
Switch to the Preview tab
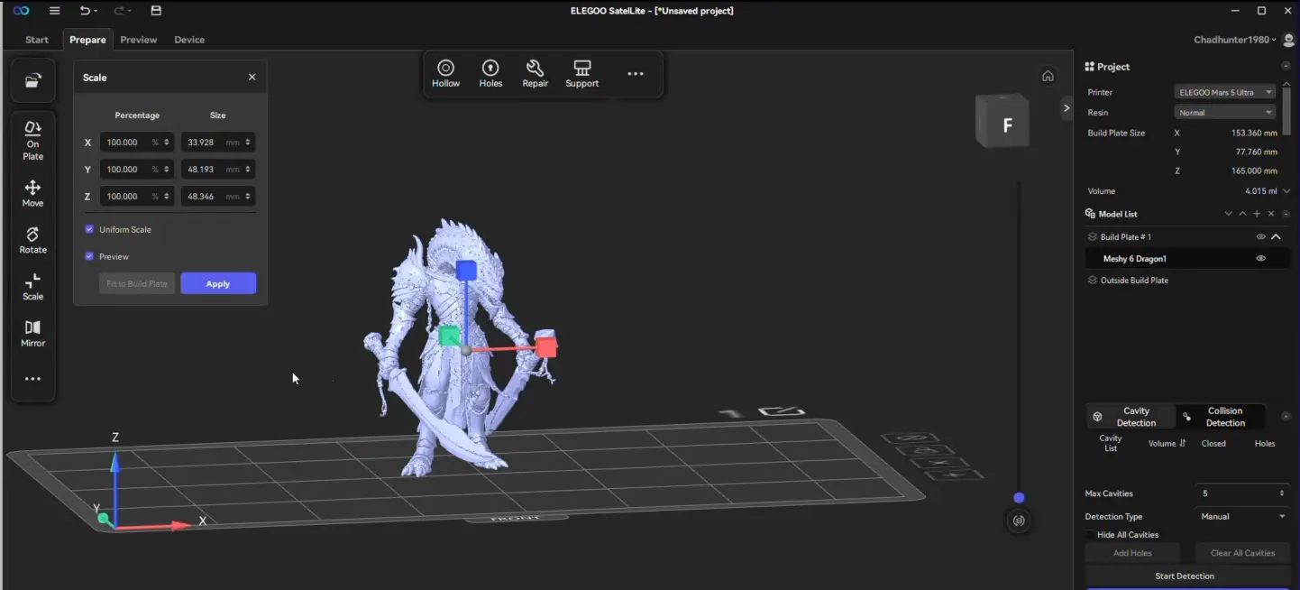click(138, 40)
